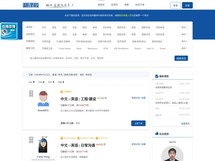Viewport: 215px width, 161px height.
Task: Filter by Deja Vu tool
Action: coord(150,49)
